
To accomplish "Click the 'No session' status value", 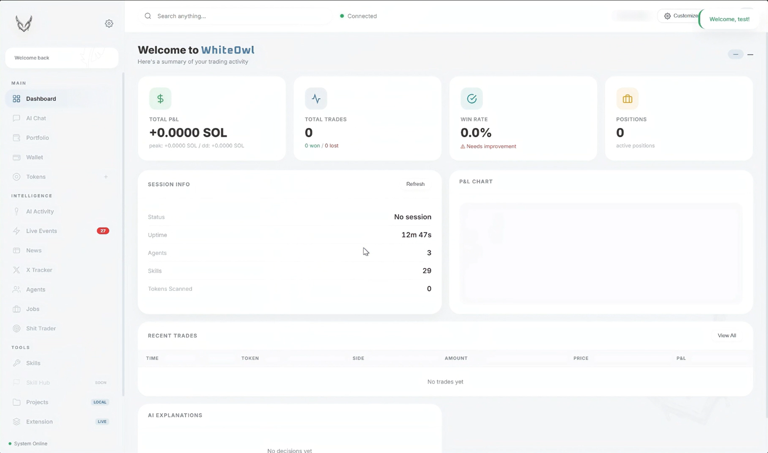I will pyautogui.click(x=412, y=217).
